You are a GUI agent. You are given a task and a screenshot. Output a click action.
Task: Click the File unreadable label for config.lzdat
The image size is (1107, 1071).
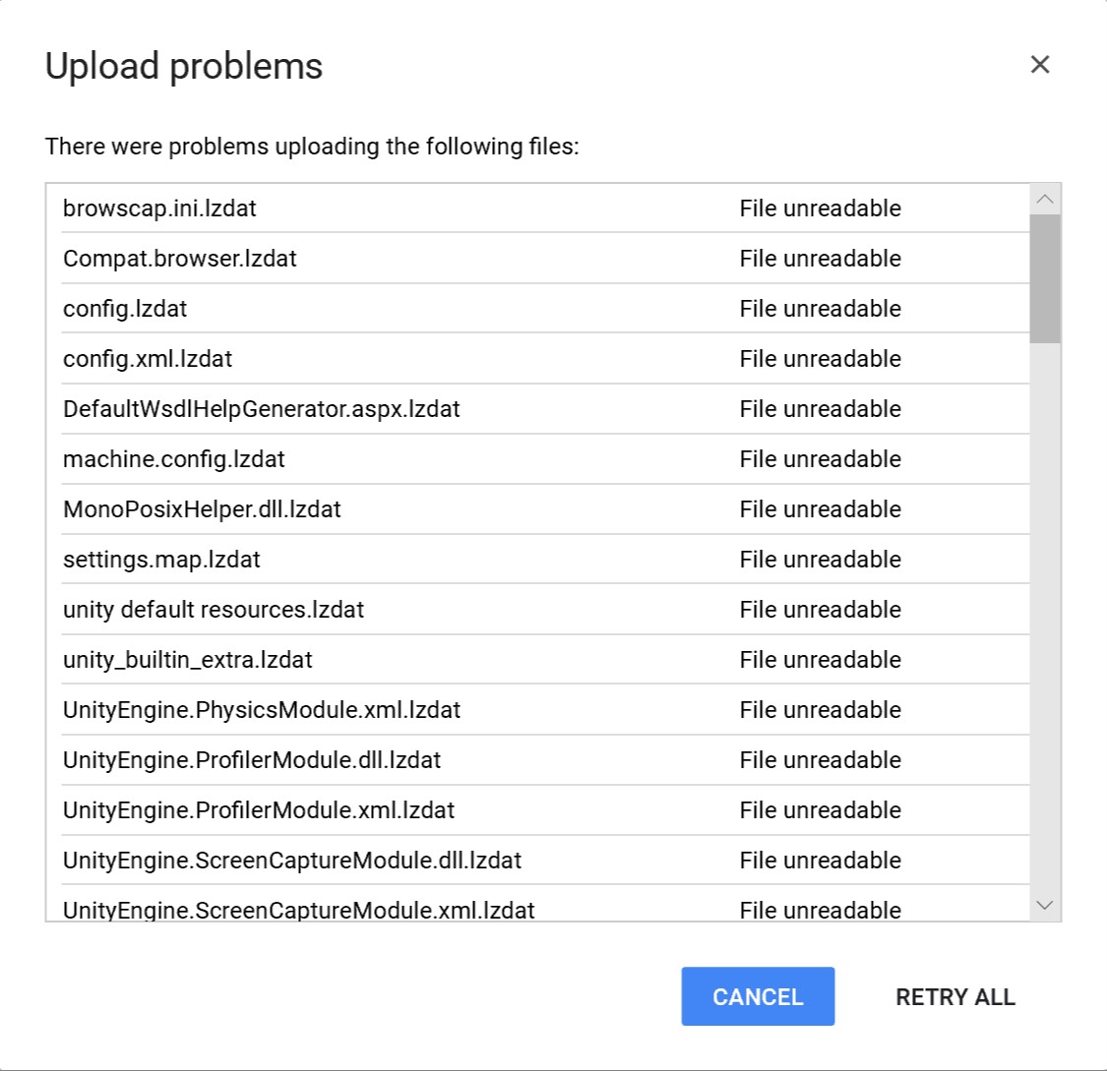pyautogui.click(x=820, y=308)
